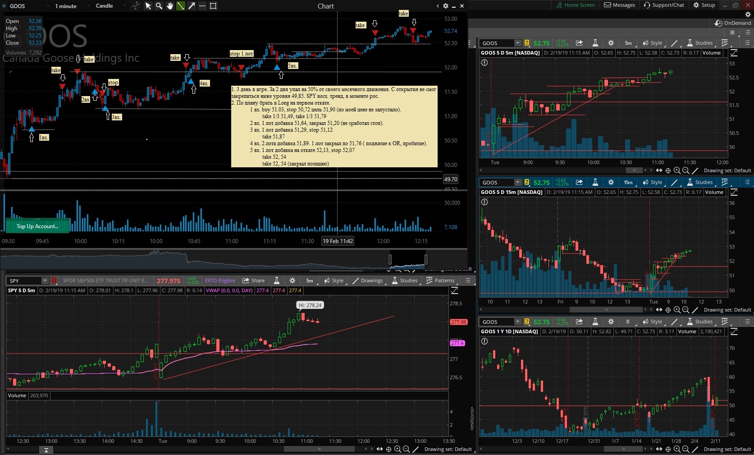Share the SPY chart
The image size is (754, 455).
(x=253, y=280)
